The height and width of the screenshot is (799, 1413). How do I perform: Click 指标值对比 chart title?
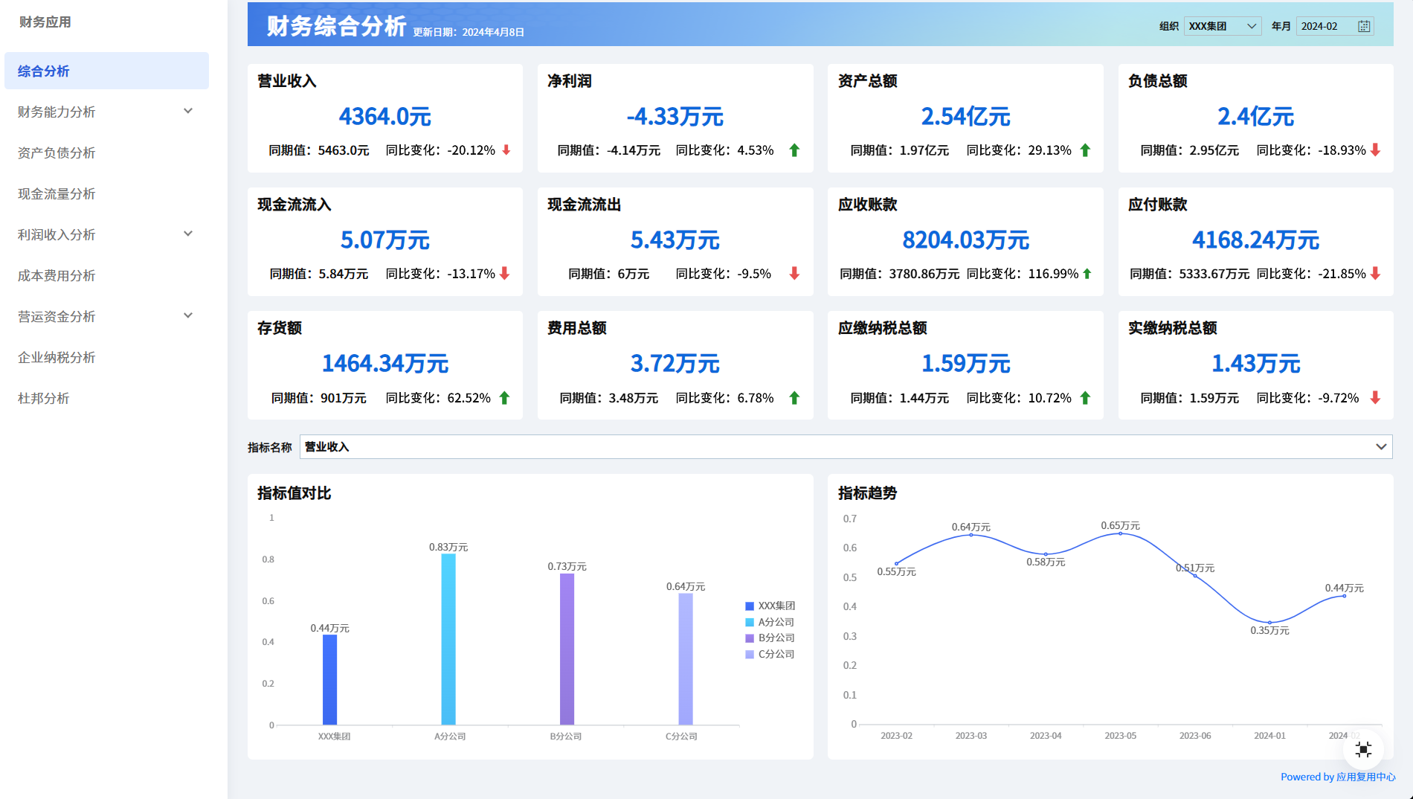(x=294, y=493)
